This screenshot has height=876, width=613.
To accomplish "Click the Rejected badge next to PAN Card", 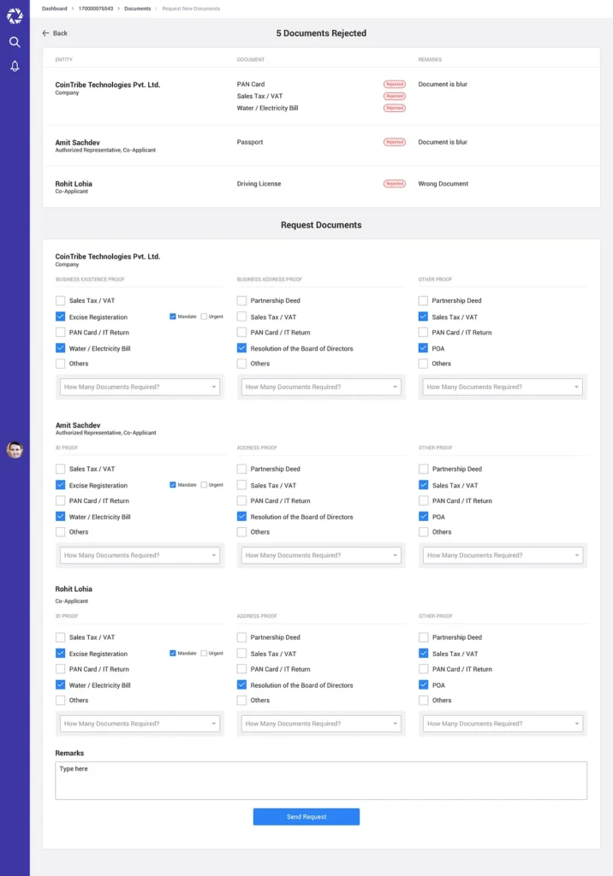I will (x=394, y=85).
